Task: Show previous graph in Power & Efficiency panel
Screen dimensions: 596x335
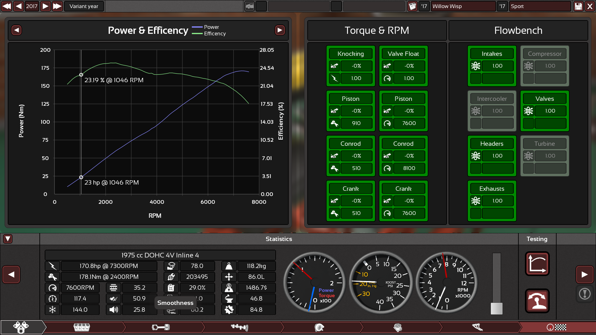Action: click(x=17, y=30)
